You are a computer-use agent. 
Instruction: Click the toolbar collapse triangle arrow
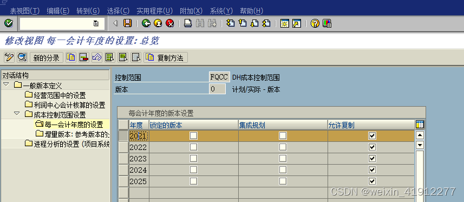[116, 23]
